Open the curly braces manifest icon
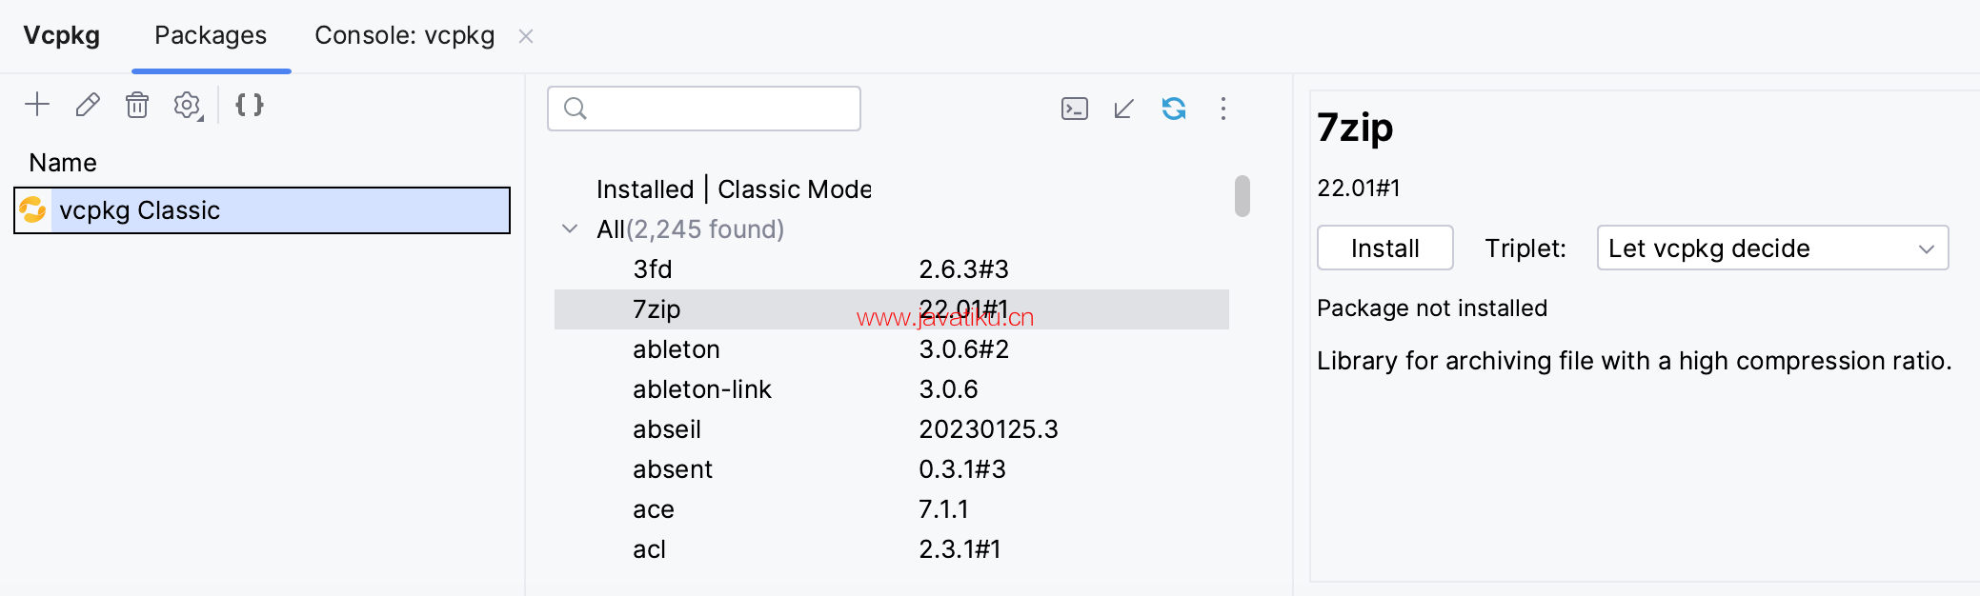1980x596 pixels. click(250, 105)
